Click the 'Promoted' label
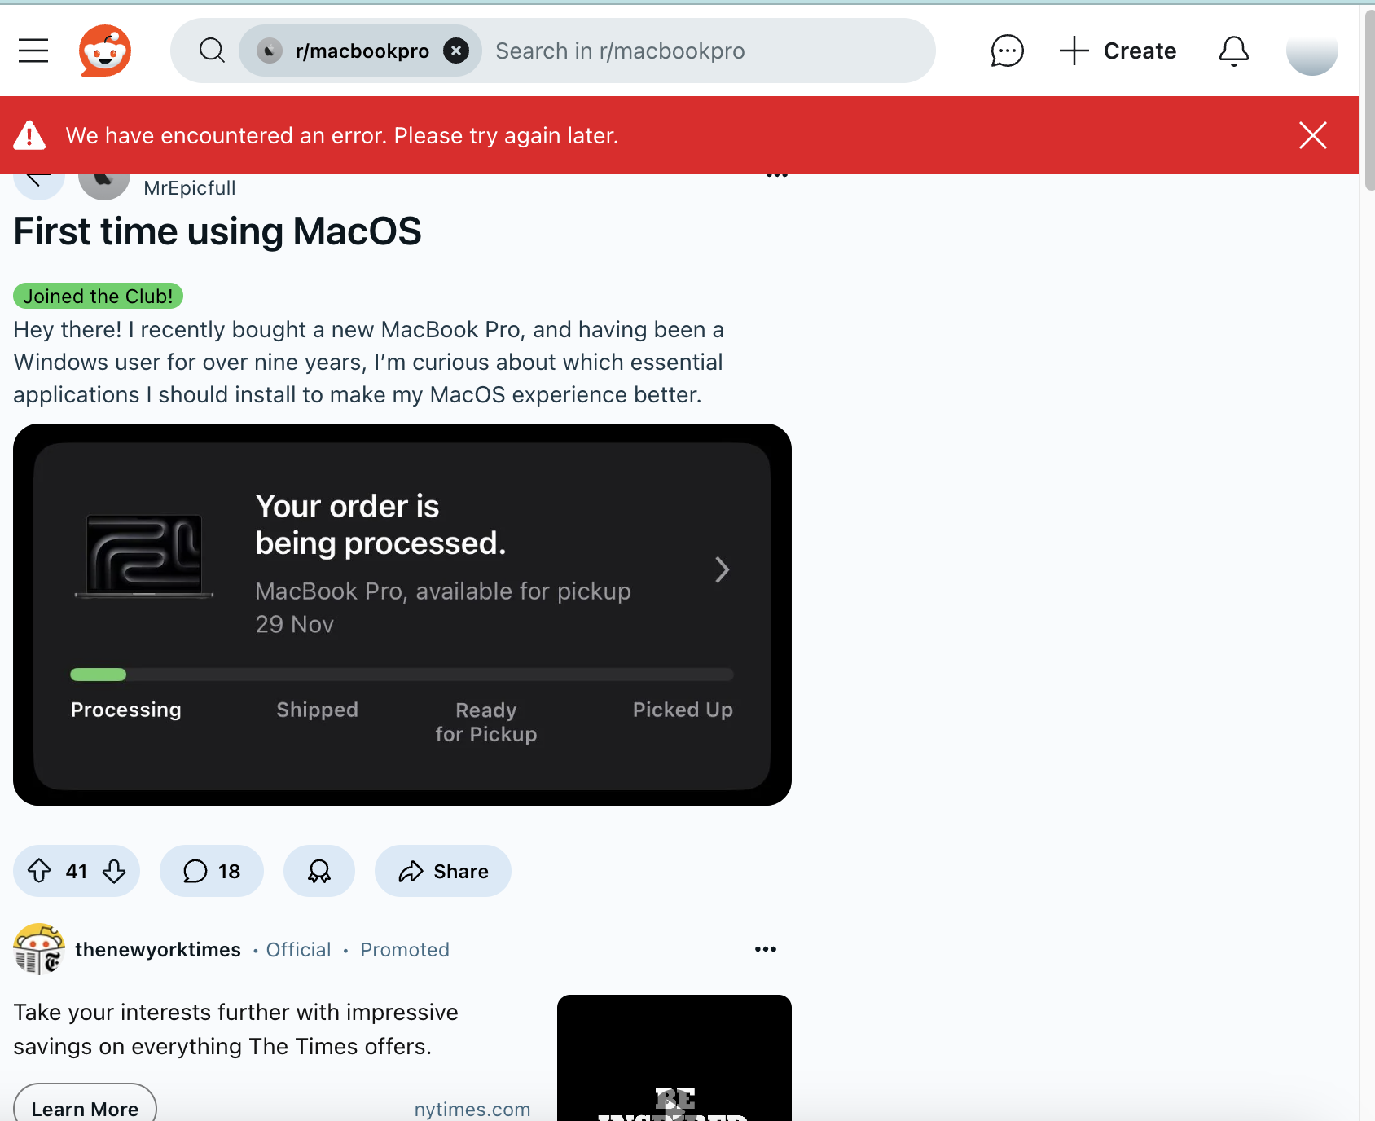This screenshot has width=1375, height=1121. coord(405,950)
